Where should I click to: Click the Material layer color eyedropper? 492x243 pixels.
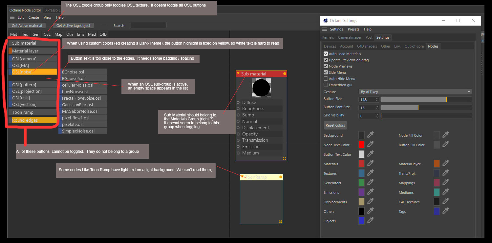446,163
